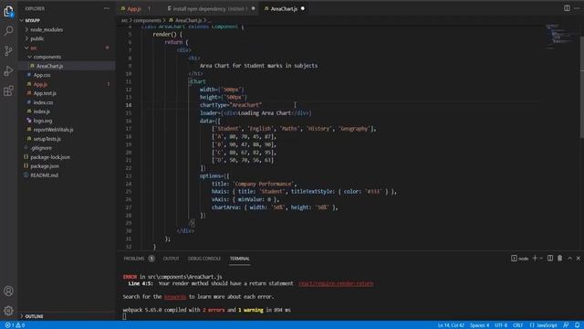584x329 pixels.
Task: Select the AreaChart.js editor tab
Action: coord(284,8)
